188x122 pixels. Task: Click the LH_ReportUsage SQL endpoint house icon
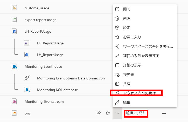(x=27, y=55)
